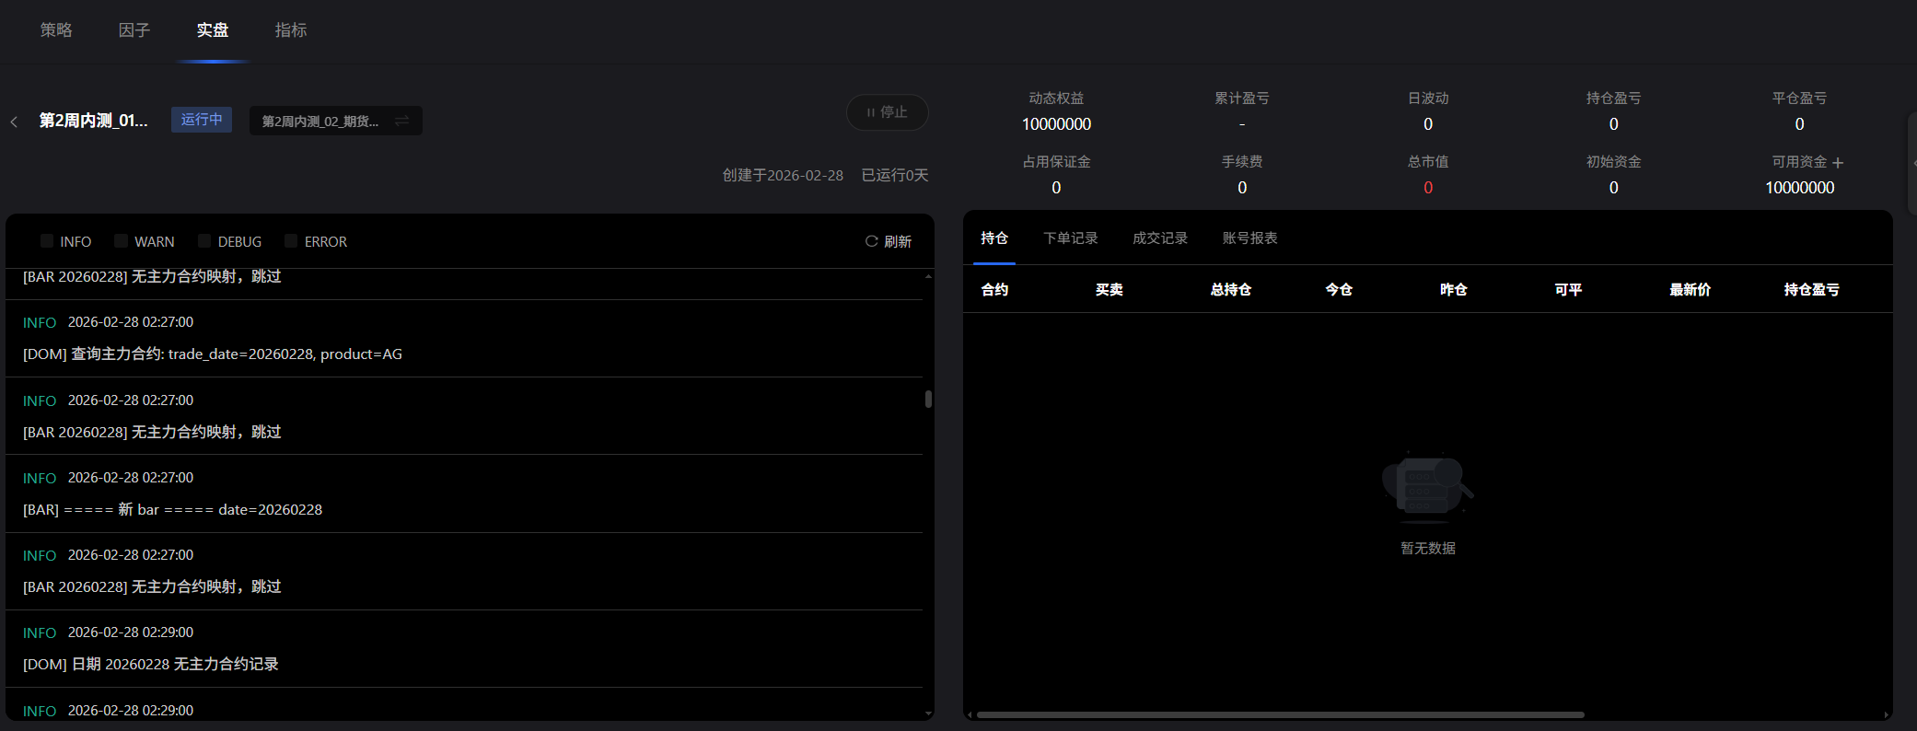
Task: Click the 初始资金 label
Action: [x=1614, y=162]
